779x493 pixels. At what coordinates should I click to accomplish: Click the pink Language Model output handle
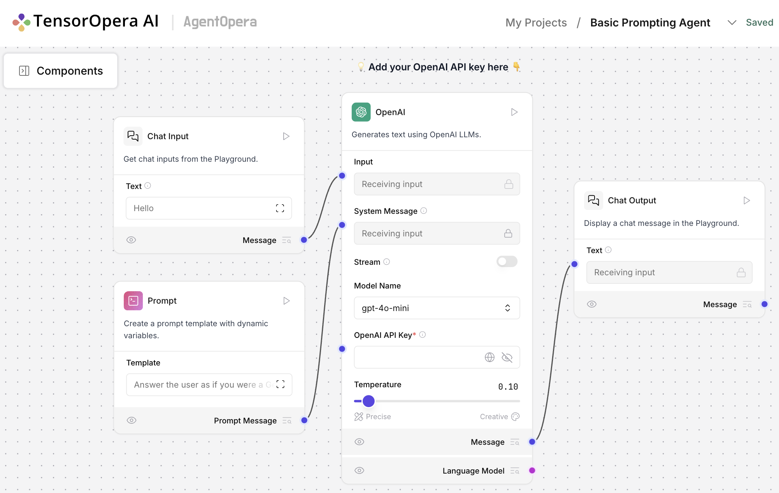point(532,470)
